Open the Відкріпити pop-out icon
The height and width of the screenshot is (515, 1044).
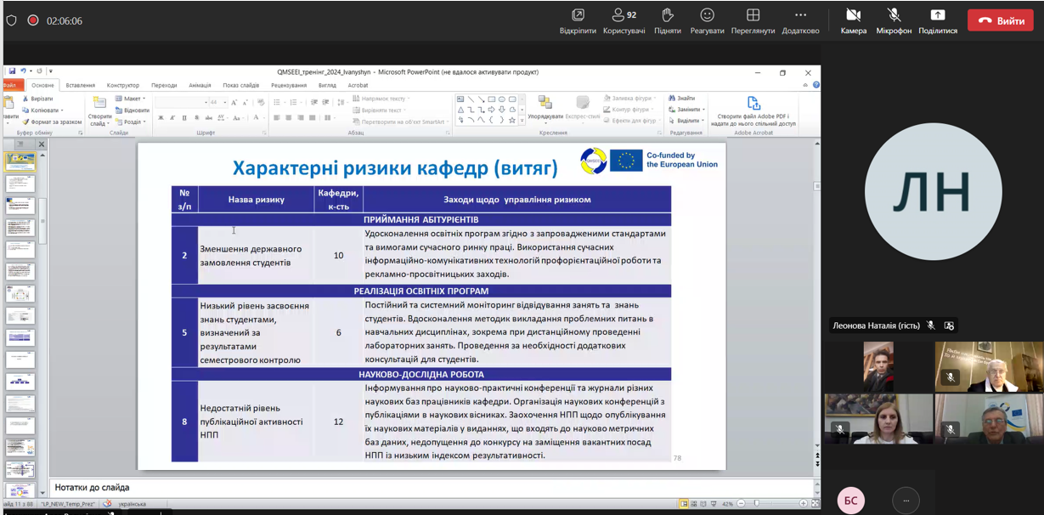[x=578, y=15]
